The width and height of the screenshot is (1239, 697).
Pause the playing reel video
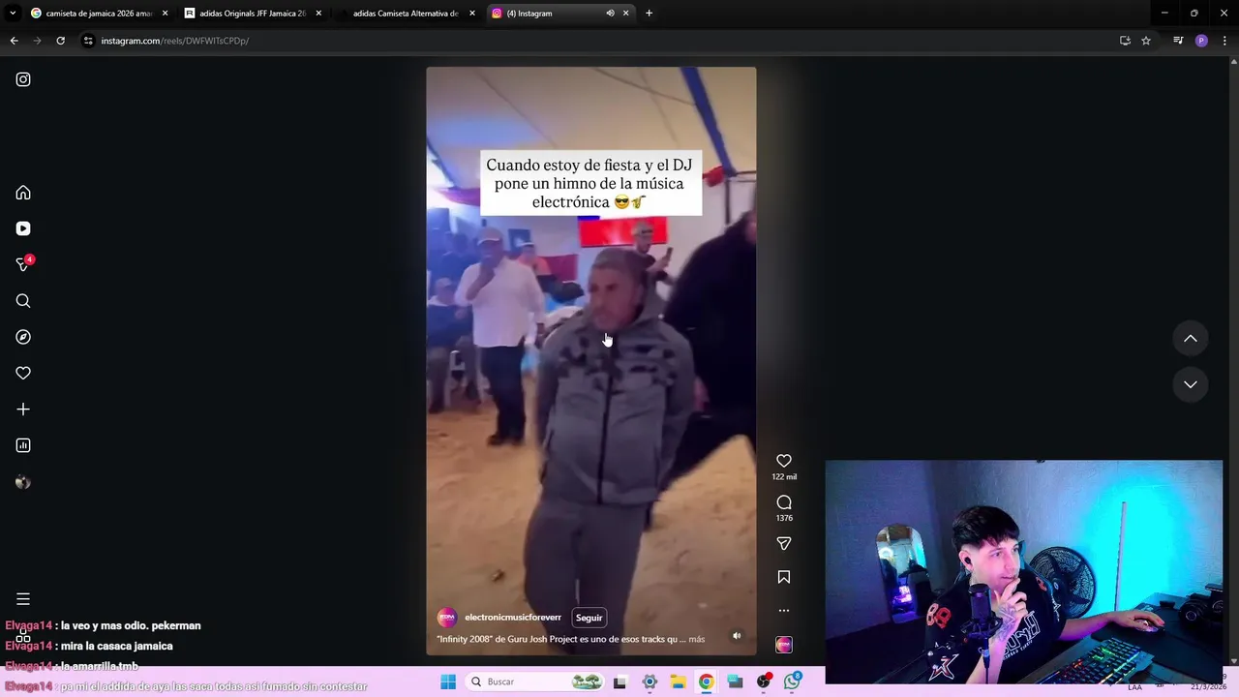(590, 360)
